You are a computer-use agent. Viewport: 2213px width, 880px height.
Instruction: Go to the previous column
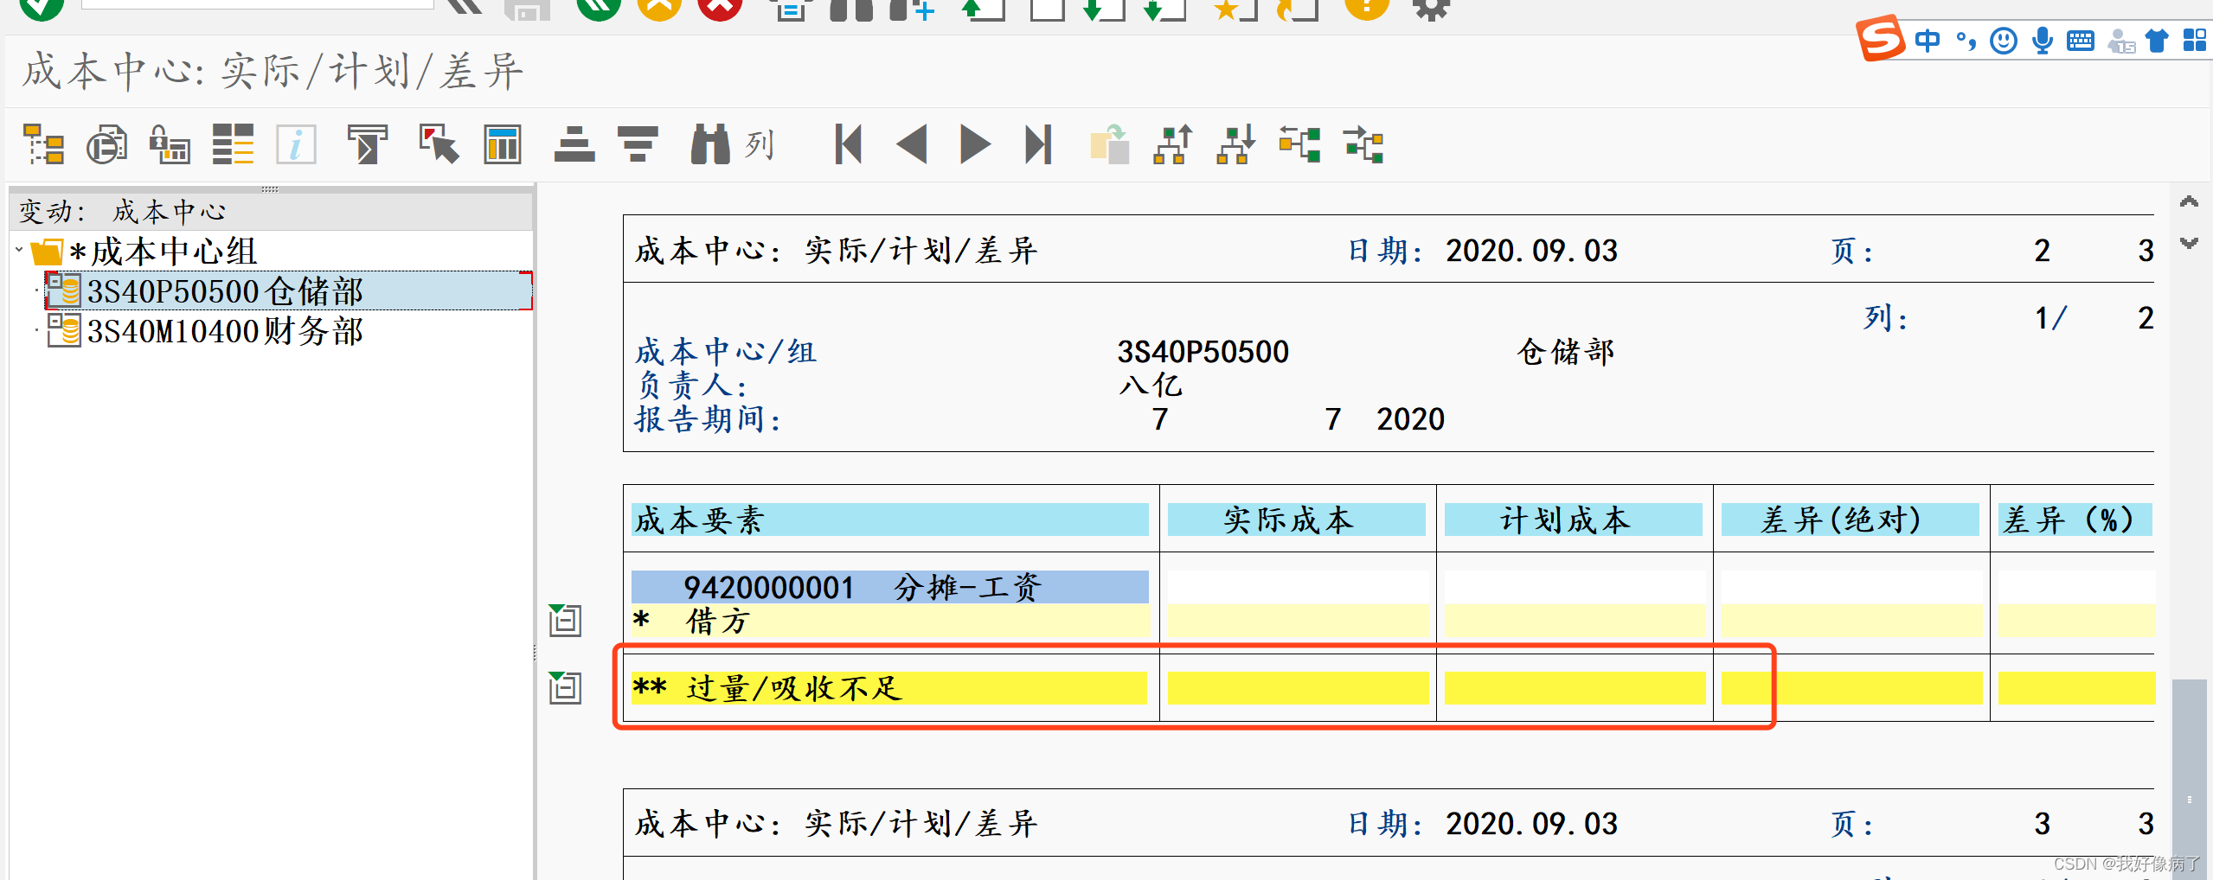point(912,144)
